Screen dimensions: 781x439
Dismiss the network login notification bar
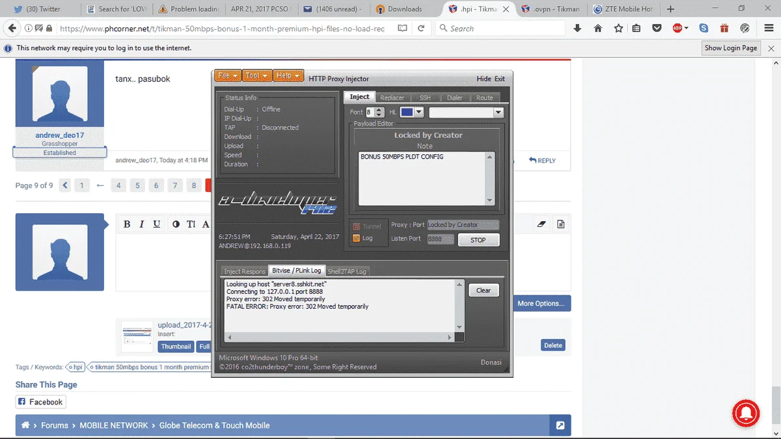[x=771, y=48]
